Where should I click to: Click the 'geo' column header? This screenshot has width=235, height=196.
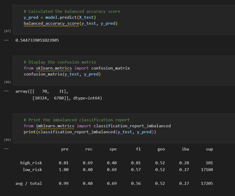coord(161,149)
